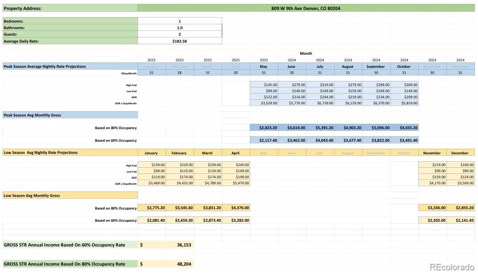Click the Bedrooms value cell

tap(180, 21)
